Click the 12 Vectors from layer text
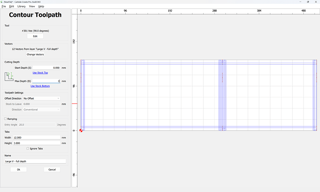This screenshot has width=320, height=192. pyautogui.click(x=35, y=49)
